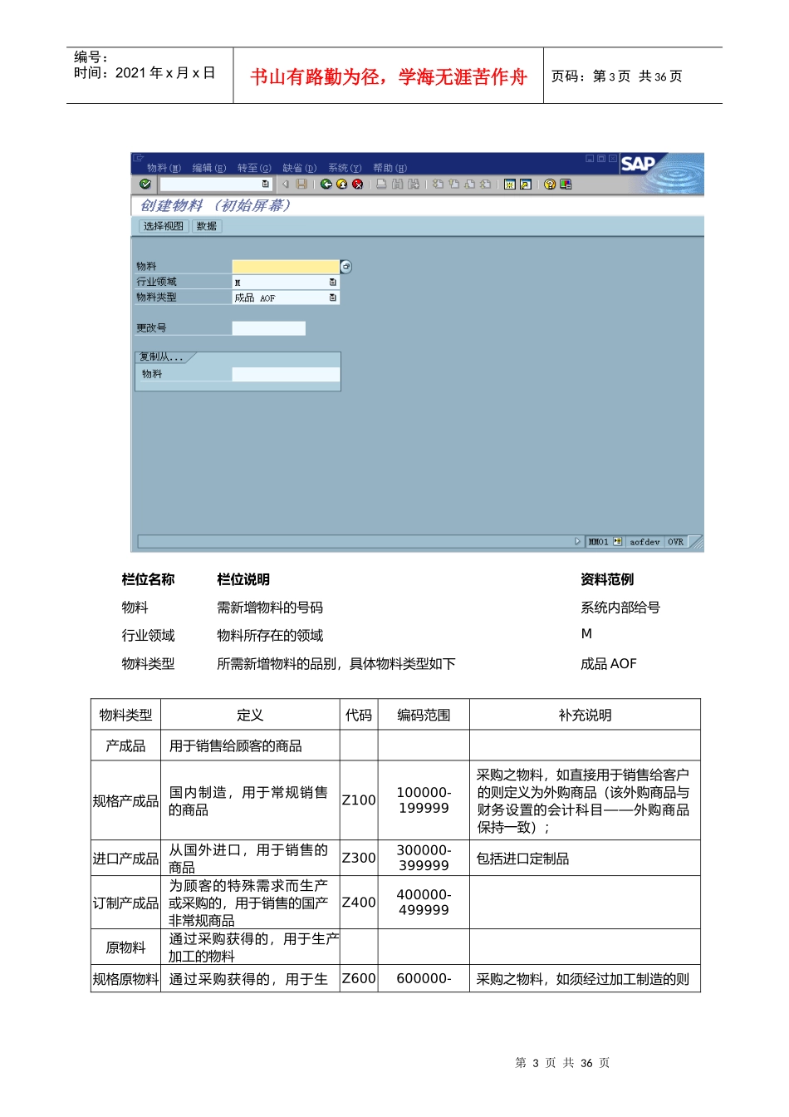789x1117 pixels.
Task: Click the SAP window system menu icon in title bar corner
Action: [x=139, y=157]
